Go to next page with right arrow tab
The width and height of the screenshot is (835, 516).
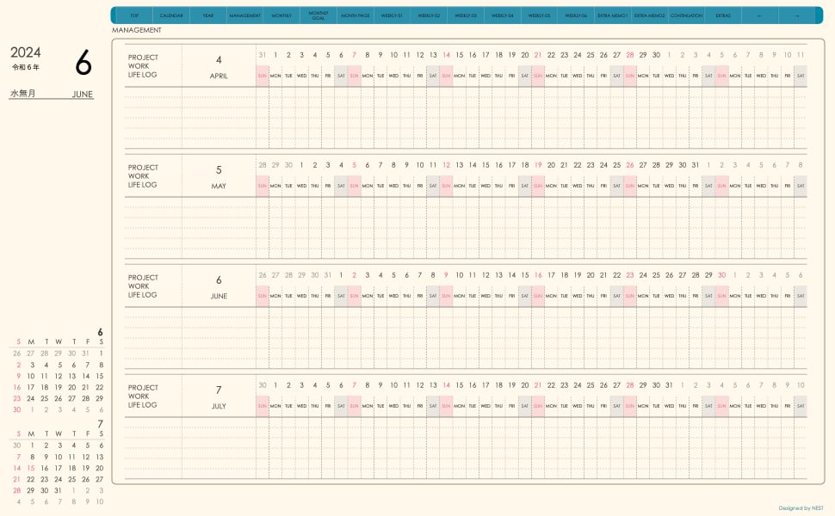coord(796,15)
